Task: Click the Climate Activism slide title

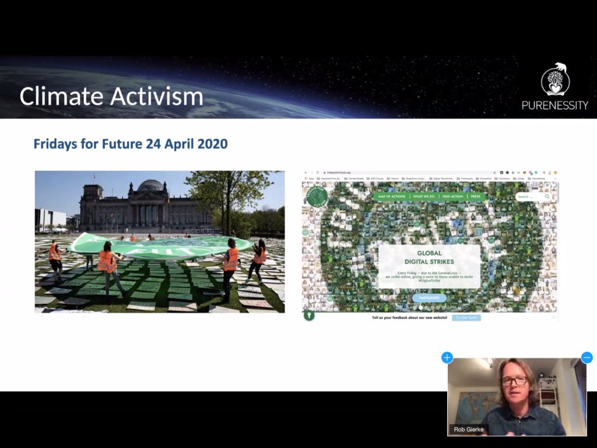Action: [111, 96]
